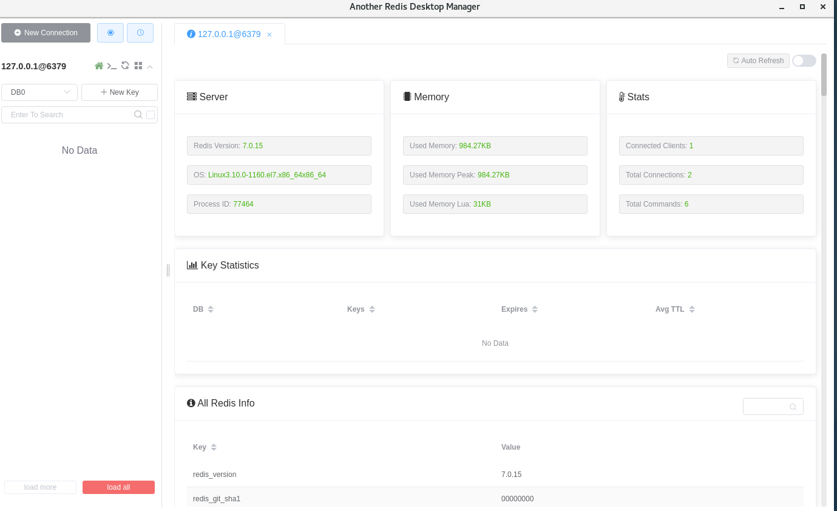
Task: Click the Total Connections field
Action: [711, 175]
